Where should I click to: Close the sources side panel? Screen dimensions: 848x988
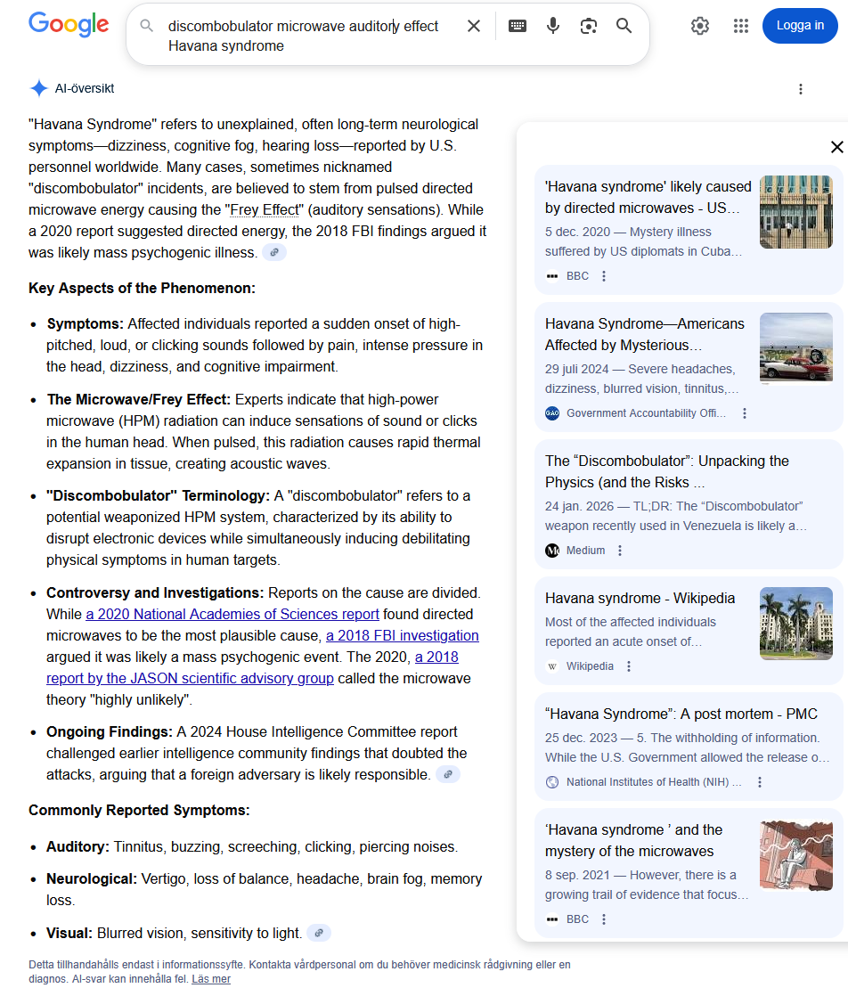click(836, 147)
